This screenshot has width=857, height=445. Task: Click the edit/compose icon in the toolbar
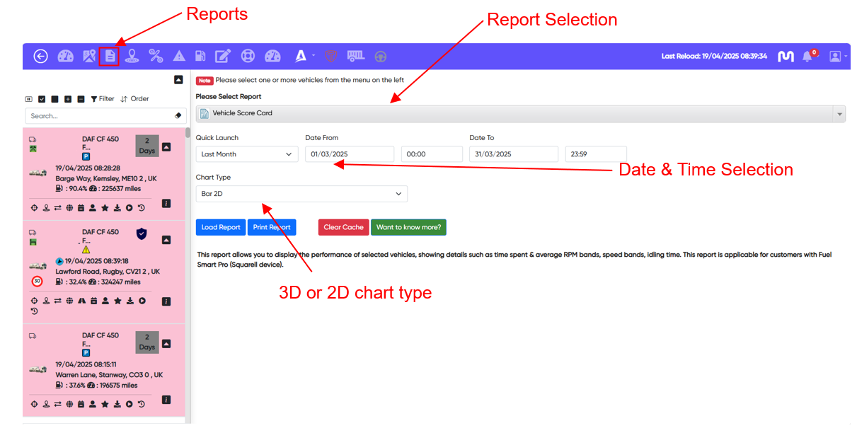click(x=223, y=56)
